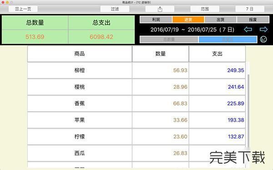The height and width of the screenshot is (170, 273).
Task: Click the total quantity 513.69
Action: pyautogui.click(x=35, y=37)
